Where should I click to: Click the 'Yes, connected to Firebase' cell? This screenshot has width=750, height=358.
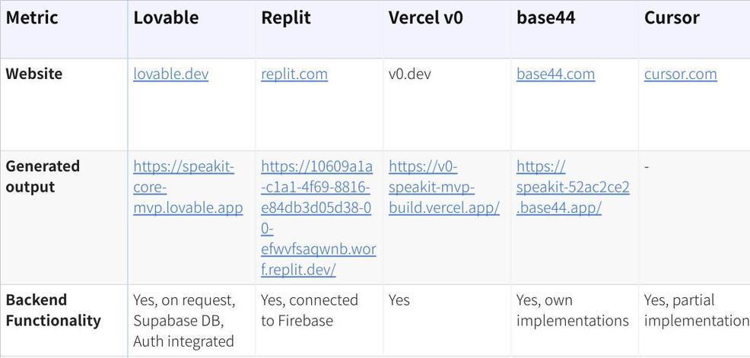click(309, 310)
